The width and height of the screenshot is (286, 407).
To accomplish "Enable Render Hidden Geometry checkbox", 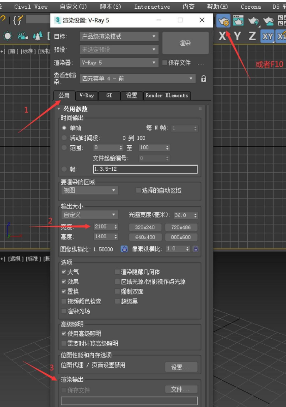I will click(x=117, y=272).
